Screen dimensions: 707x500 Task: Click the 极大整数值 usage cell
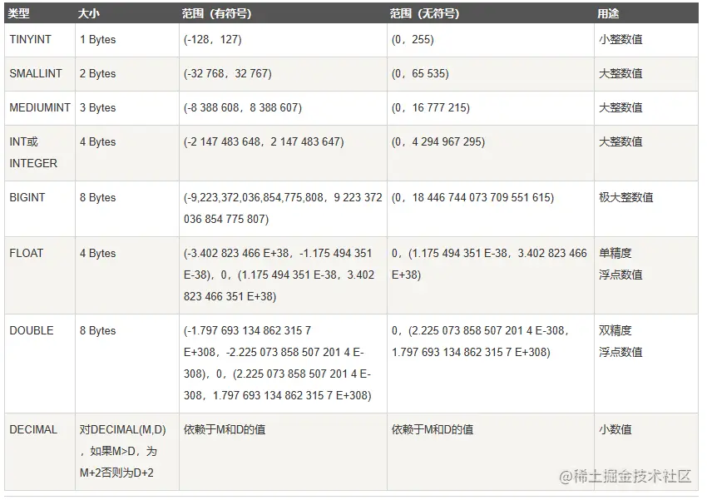646,209
